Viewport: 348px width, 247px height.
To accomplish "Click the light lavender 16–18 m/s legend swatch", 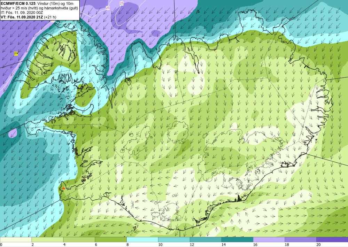I will 269,240.
